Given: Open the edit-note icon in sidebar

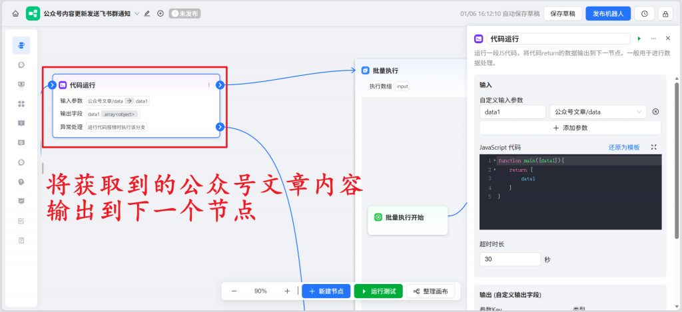Looking at the screenshot, I should click(21, 221).
